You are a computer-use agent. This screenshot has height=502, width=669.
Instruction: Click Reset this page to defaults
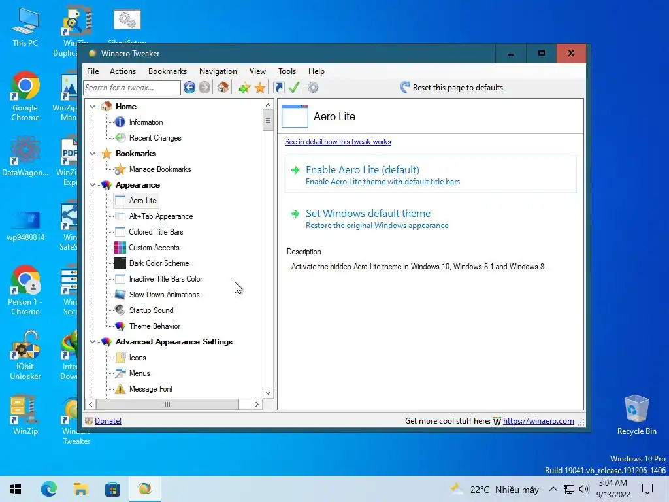pyautogui.click(x=451, y=88)
